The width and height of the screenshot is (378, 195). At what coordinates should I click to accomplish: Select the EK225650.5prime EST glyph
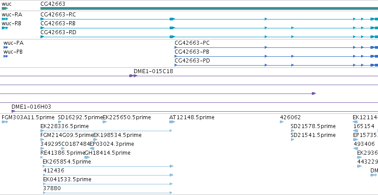click(x=105, y=122)
